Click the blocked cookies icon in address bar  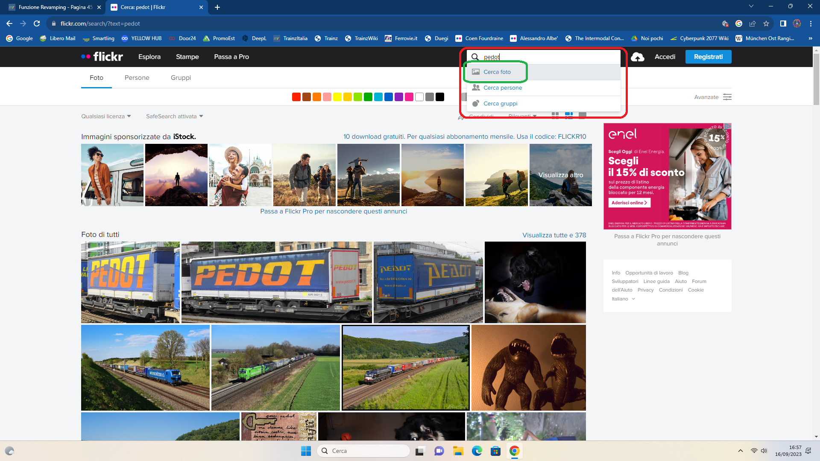coord(725,23)
